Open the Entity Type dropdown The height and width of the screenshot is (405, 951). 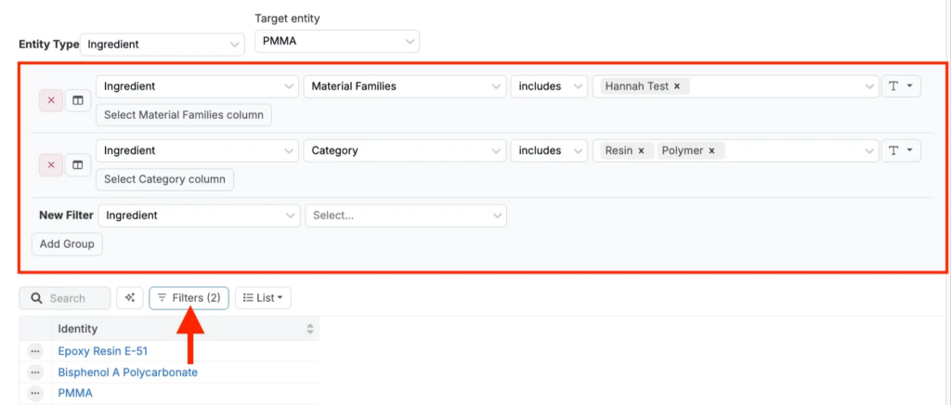click(x=163, y=44)
